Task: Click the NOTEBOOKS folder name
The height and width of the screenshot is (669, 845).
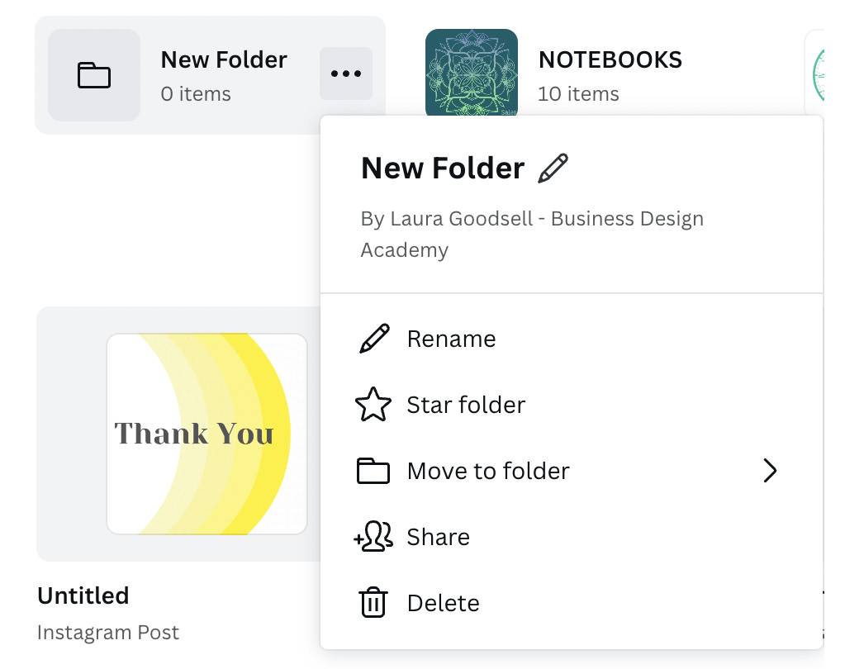Action: 610,59
